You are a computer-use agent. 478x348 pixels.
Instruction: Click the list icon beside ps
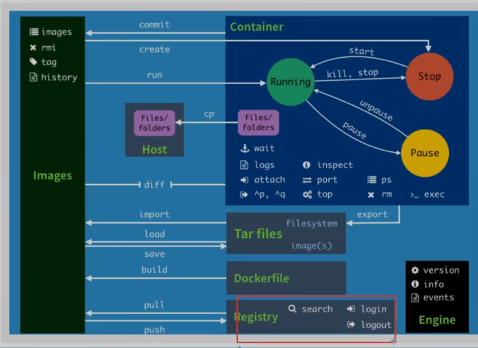coord(371,180)
